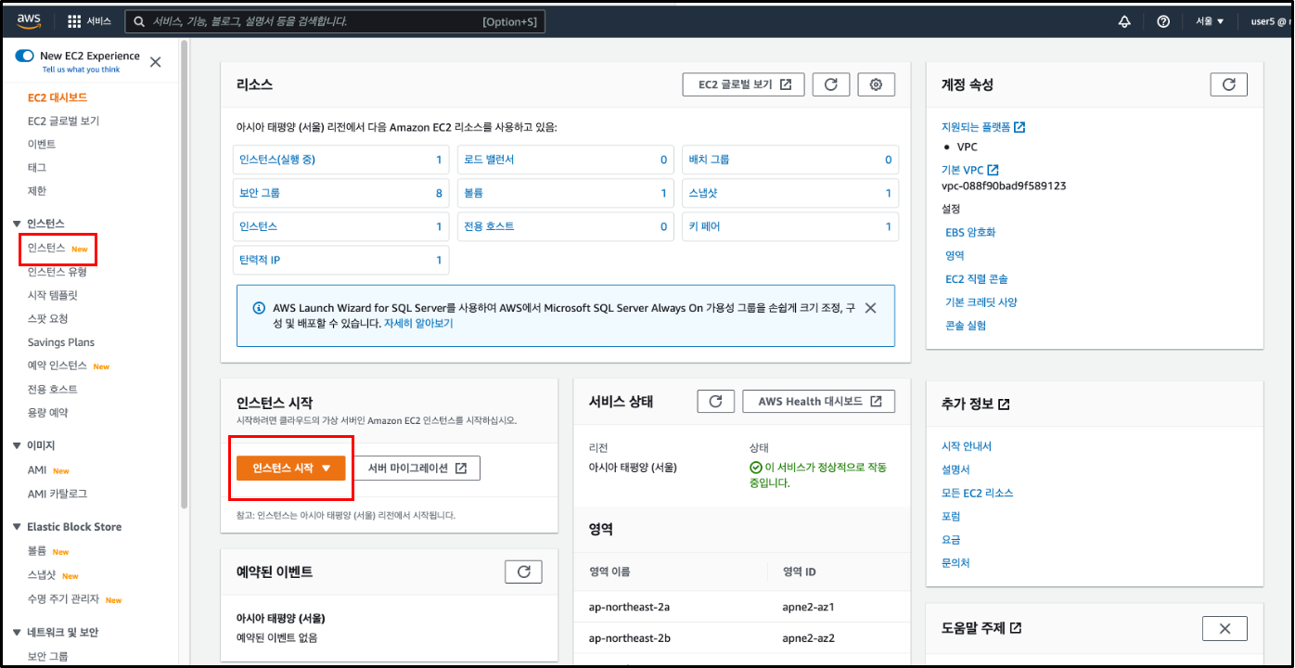Click the info icon in Launch Wizard banner
The height and width of the screenshot is (668, 1295).
(x=259, y=308)
